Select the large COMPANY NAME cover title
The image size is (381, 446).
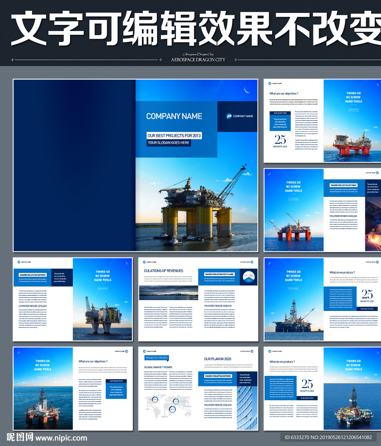click(x=174, y=116)
